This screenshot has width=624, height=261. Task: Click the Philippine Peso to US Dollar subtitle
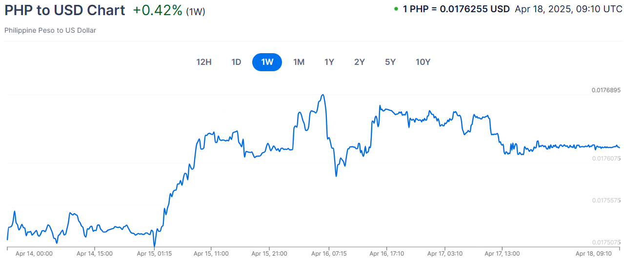pos(50,30)
